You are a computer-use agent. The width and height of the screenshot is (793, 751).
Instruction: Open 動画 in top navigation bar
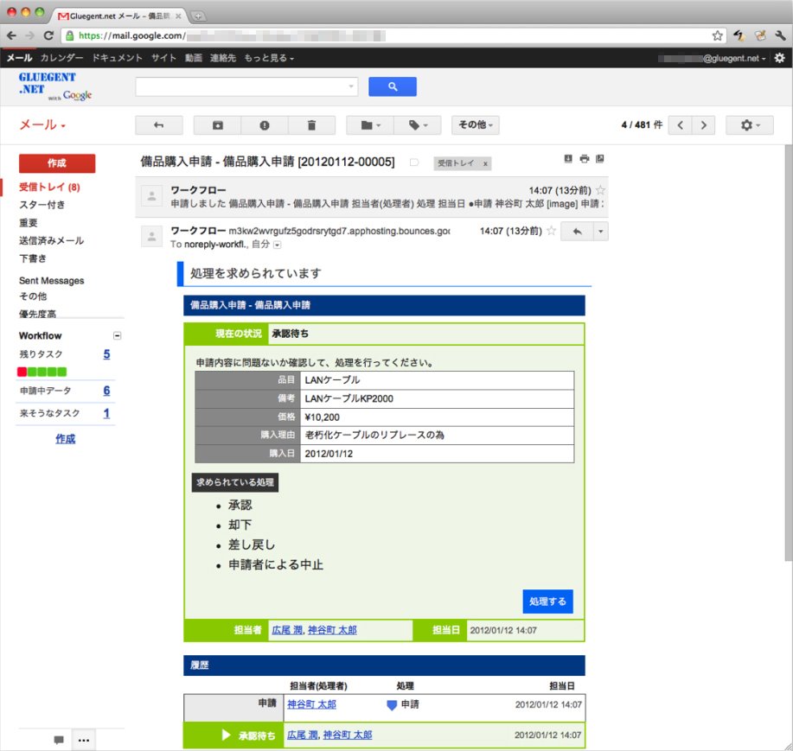(193, 58)
